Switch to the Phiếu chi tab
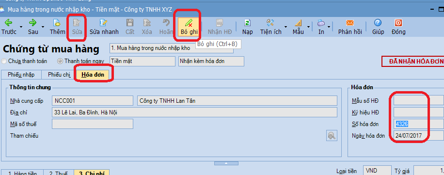Image resolution: width=444 pixels, height=175 pixels. (x=59, y=75)
